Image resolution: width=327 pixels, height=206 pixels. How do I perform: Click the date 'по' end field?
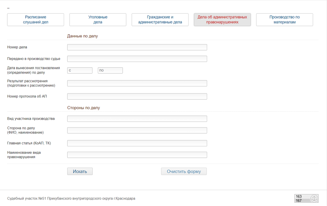110,71
